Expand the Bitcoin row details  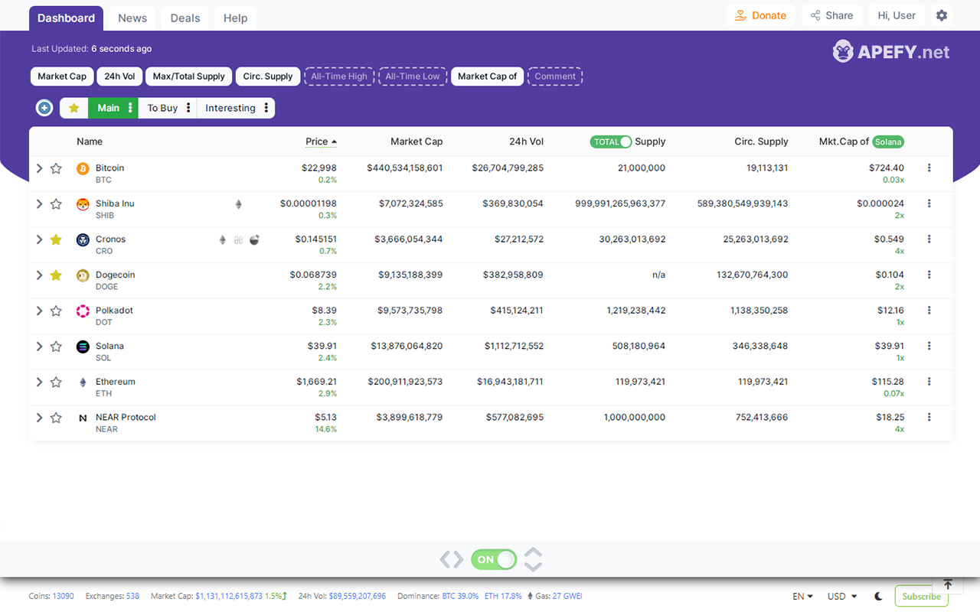click(x=39, y=168)
